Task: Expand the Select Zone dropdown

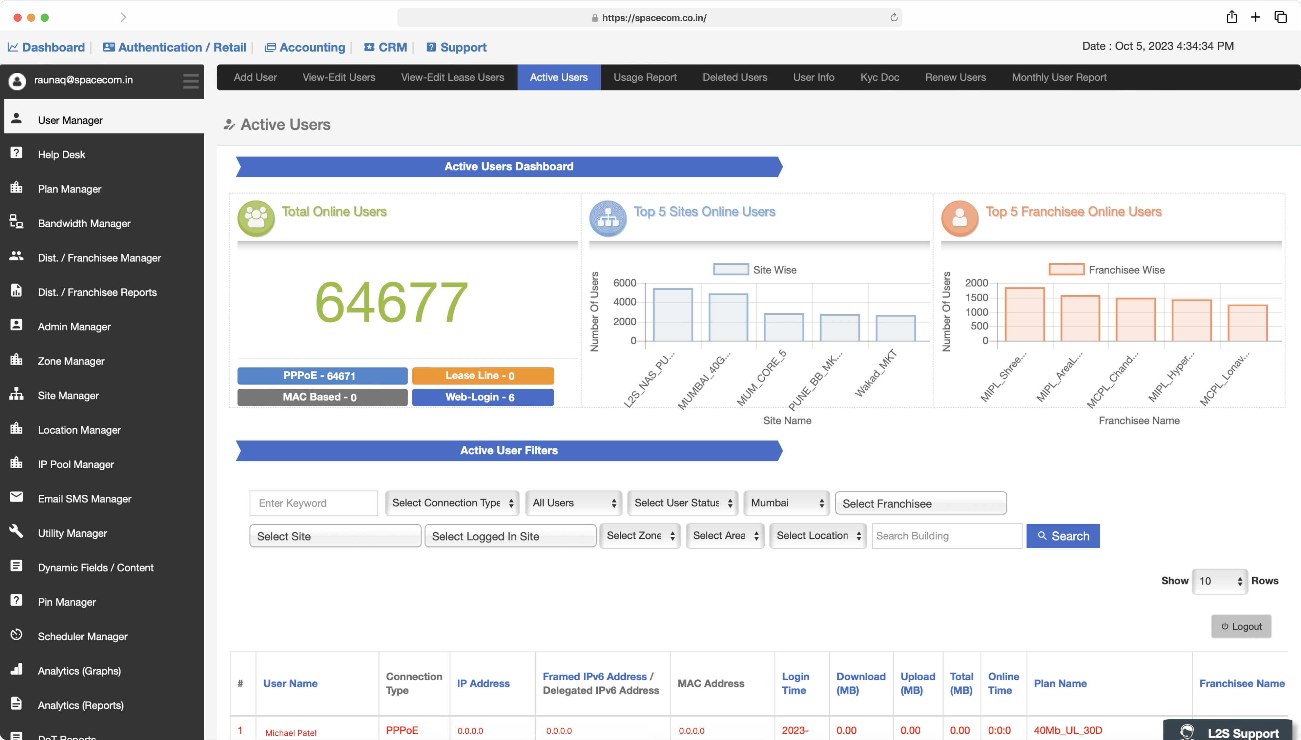Action: coord(640,536)
